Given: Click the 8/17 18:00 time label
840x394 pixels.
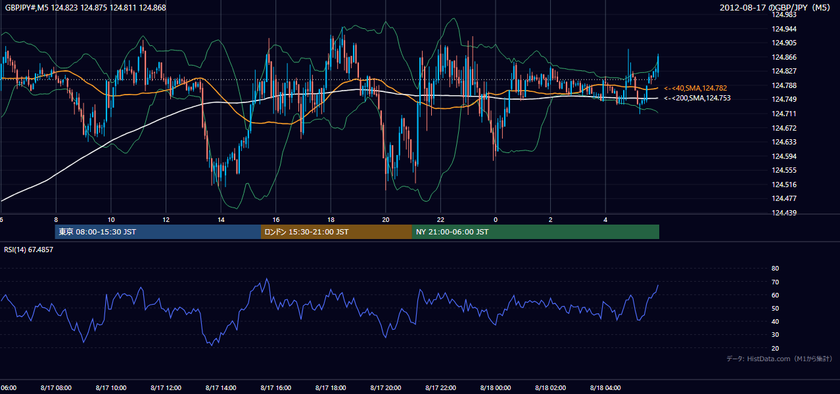Looking at the screenshot, I should point(330,388).
